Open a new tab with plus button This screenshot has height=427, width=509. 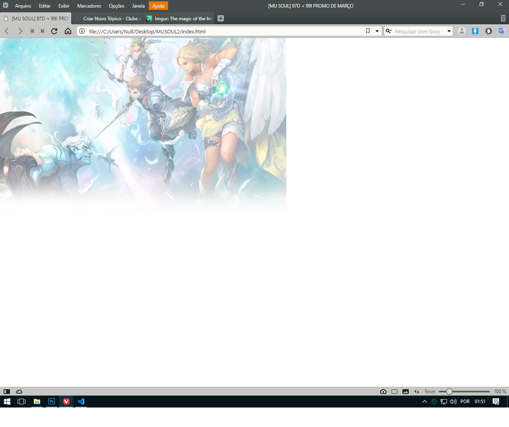coord(221,18)
